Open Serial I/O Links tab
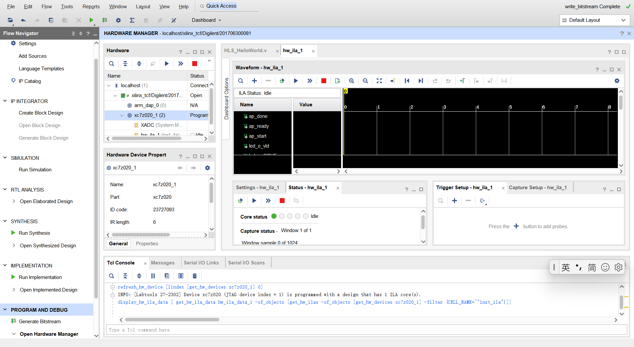This screenshot has height=347, width=634. (201, 263)
